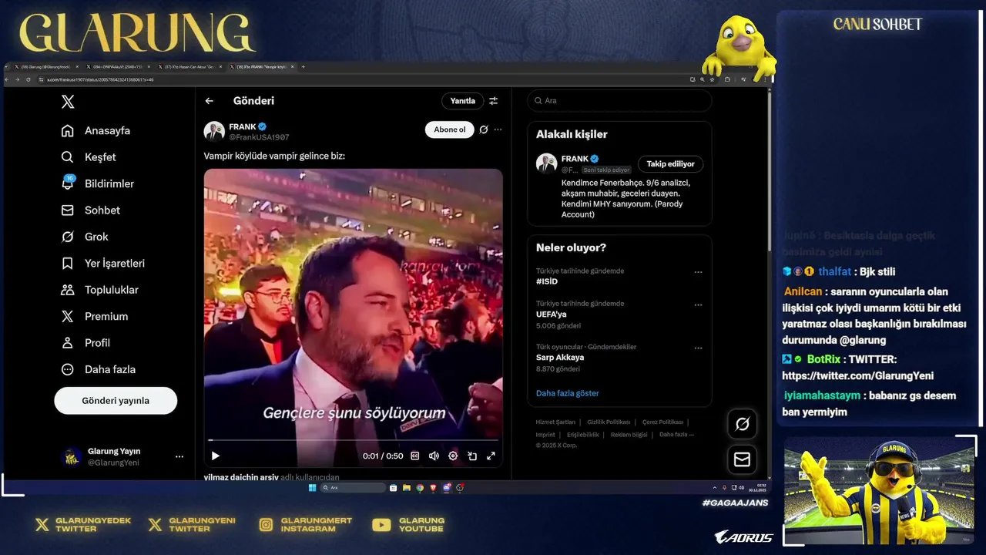
Task: Open Topluluklar communities
Action: (99, 290)
